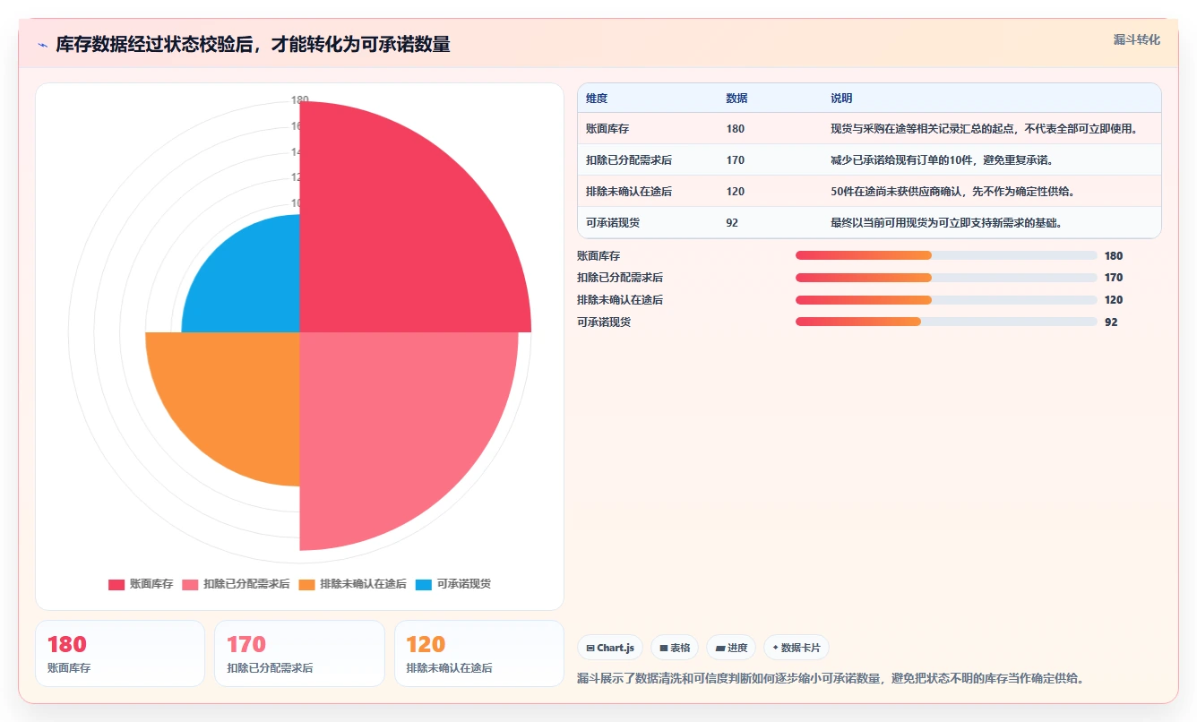Viewport: 1197px width, 722px height.
Task: Click the 180 axis label atop chart
Action: coord(300,100)
